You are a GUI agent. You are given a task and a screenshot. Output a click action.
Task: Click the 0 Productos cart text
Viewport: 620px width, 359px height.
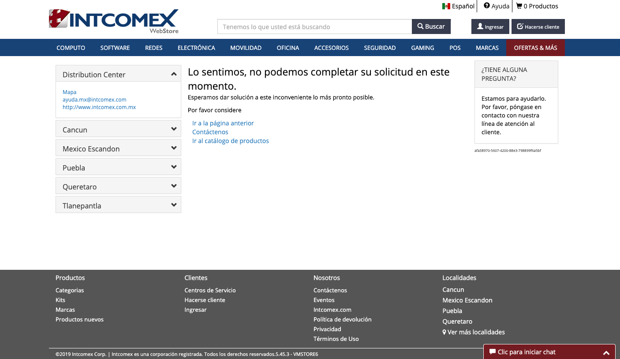coord(541,6)
